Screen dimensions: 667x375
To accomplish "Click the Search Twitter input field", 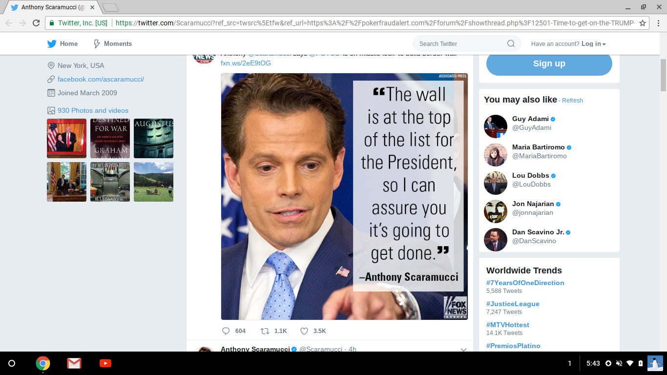I will tap(459, 43).
